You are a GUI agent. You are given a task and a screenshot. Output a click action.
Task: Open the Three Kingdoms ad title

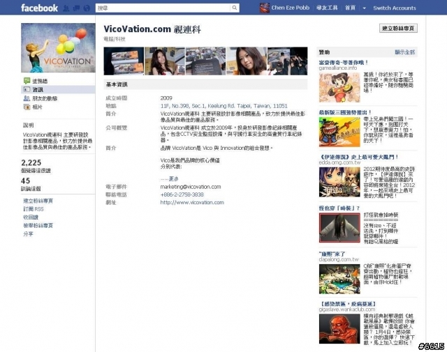(x=345, y=112)
